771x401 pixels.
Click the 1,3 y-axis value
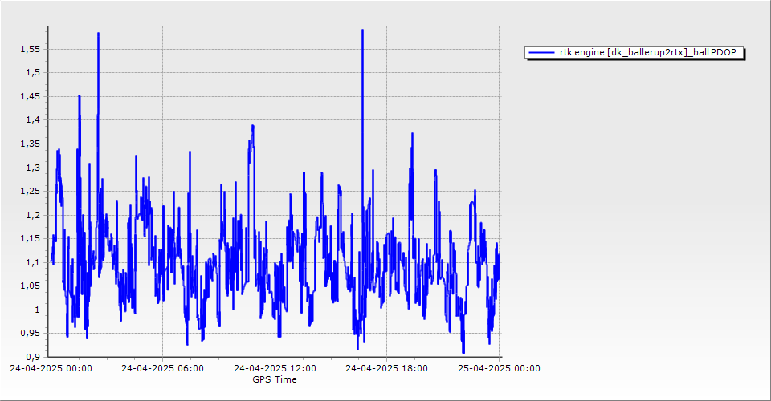(x=32, y=168)
